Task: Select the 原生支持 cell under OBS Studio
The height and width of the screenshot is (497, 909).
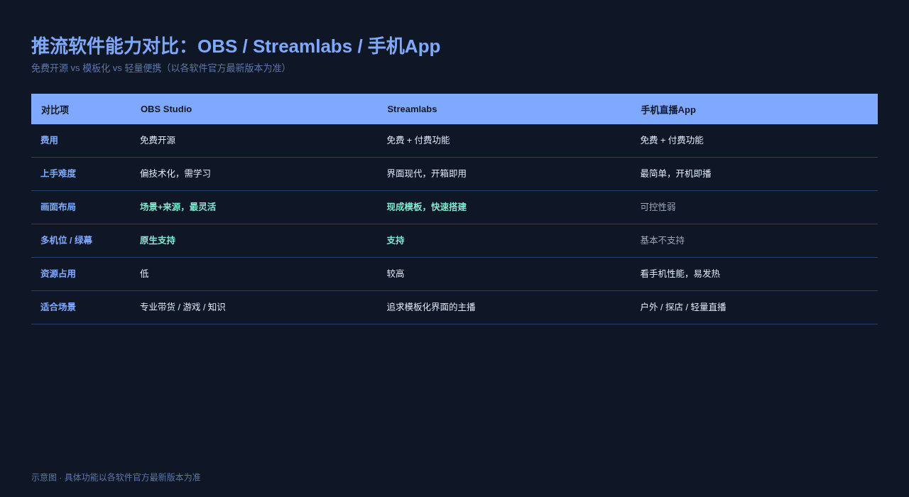Action: coord(158,241)
